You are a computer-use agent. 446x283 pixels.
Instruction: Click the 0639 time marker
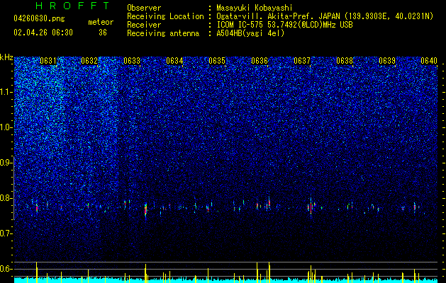point(387,61)
